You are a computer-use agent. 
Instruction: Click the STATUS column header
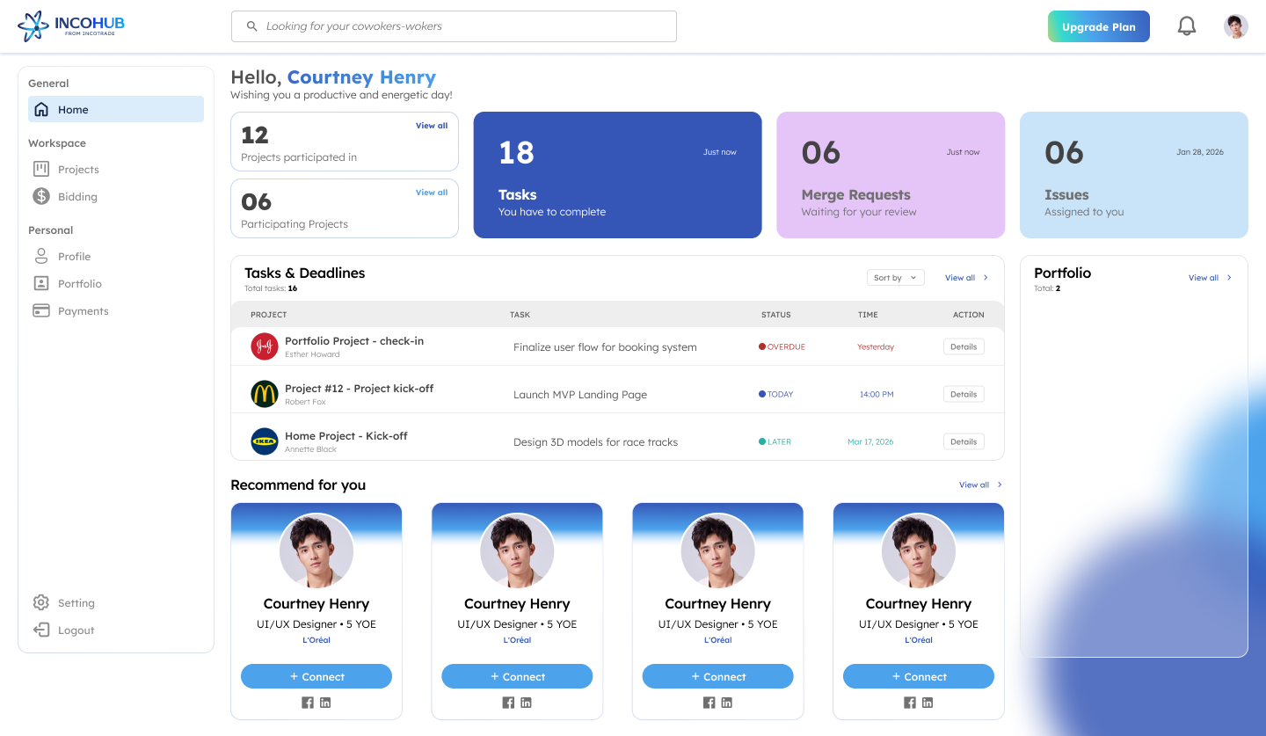[776, 315]
